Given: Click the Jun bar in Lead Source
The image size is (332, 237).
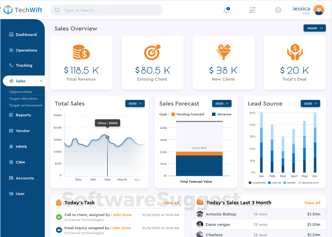Looking at the screenshot, I should coord(315,142).
